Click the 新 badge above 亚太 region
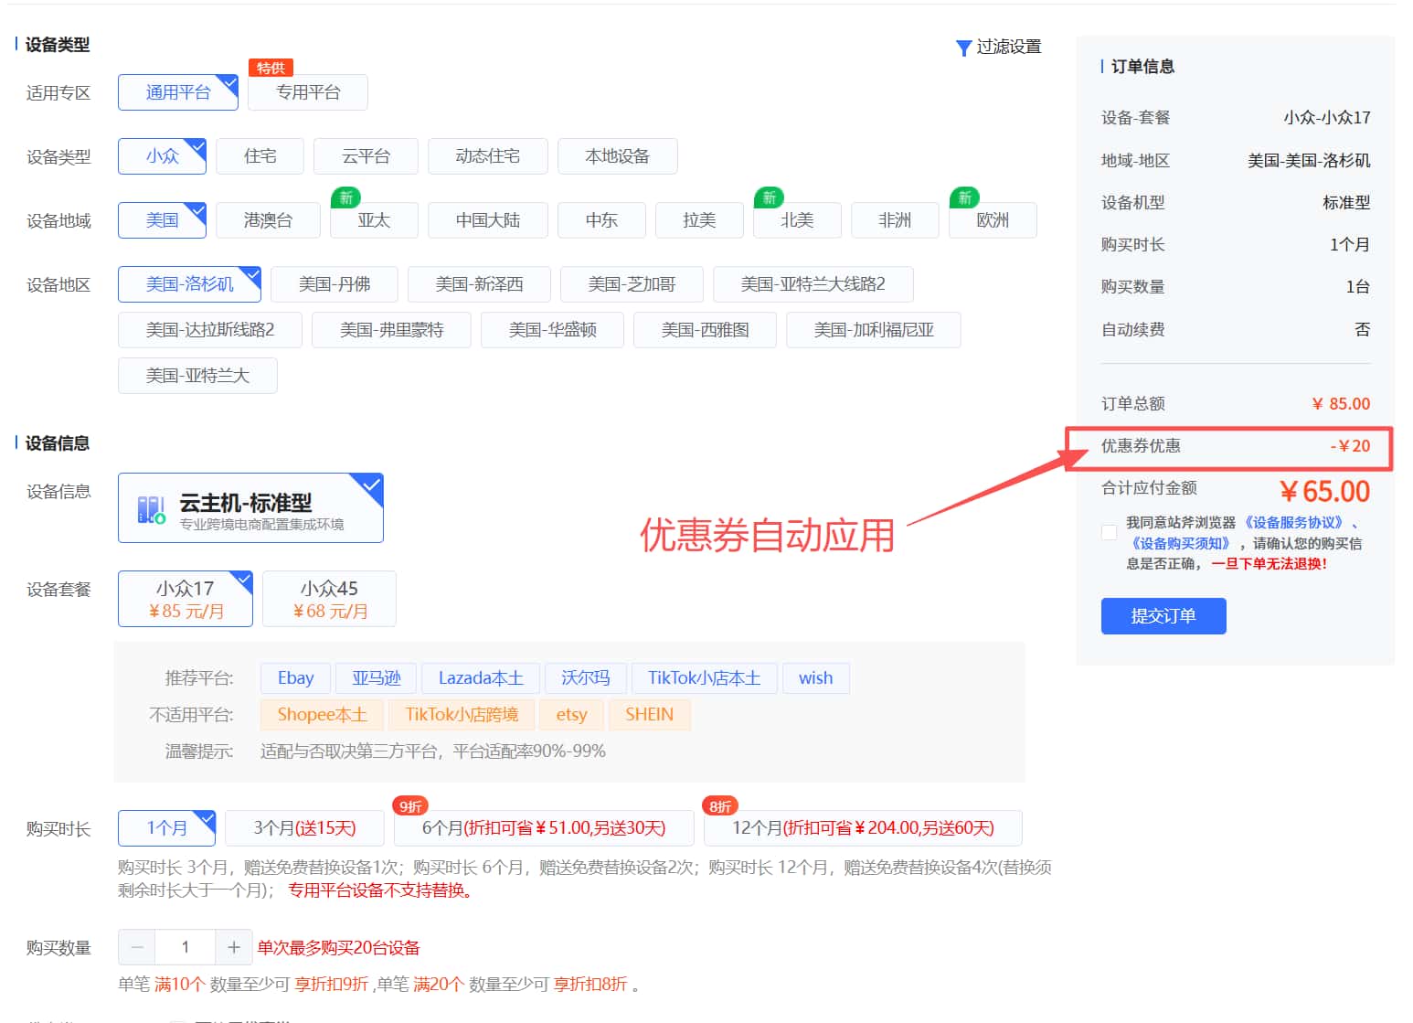The image size is (1413, 1023). click(345, 197)
